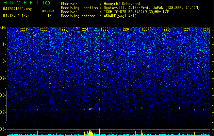Click the 0.9 kHz axis tick label
This screenshot has width=214, height=136.
(x=3, y=78)
